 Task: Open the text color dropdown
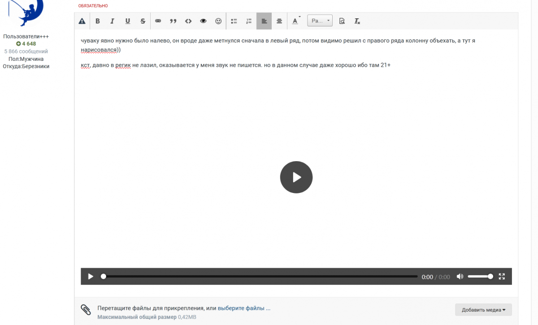[296, 21]
